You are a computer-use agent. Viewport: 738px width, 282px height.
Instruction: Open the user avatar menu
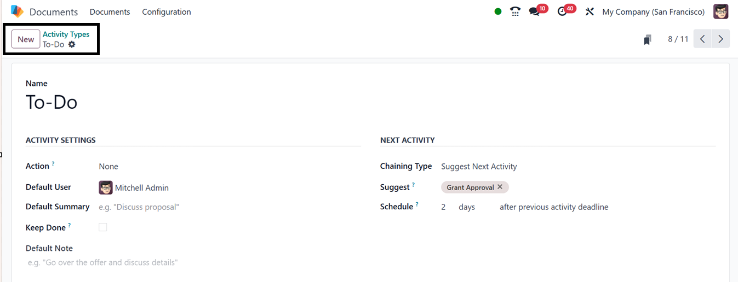click(x=720, y=11)
